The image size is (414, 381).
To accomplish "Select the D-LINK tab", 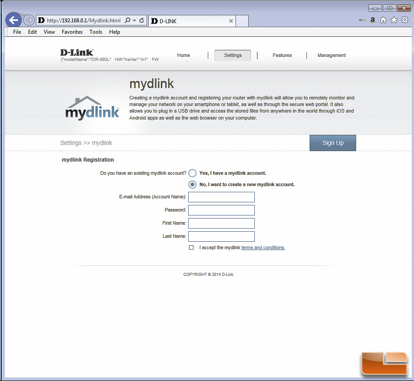I will [x=192, y=21].
